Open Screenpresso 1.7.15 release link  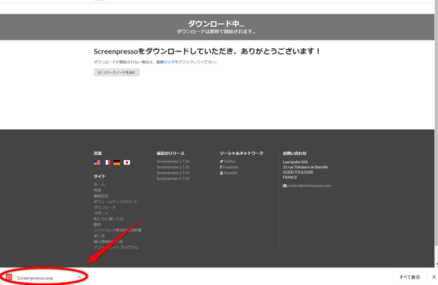click(173, 167)
